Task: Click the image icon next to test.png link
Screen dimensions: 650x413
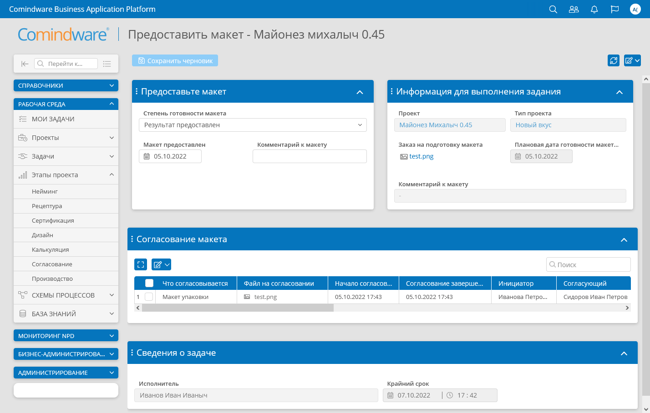Action: pyautogui.click(x=404, y=156)
